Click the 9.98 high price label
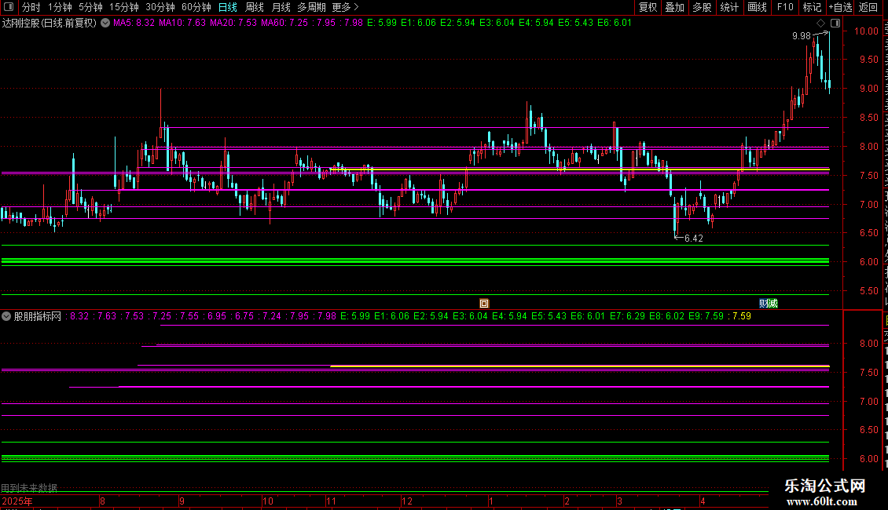This screenshot has width=888, height=510. [x=802, y=36]
